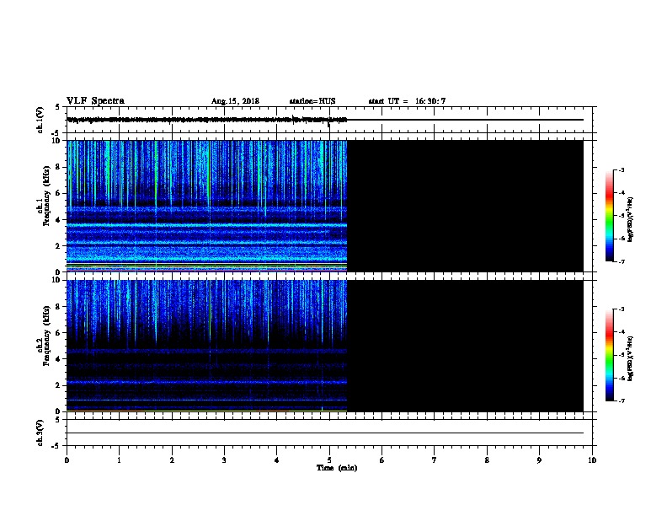Click time axis tick label "4"
This screenshot has width=667, height=516.
[x=277, y=460]
